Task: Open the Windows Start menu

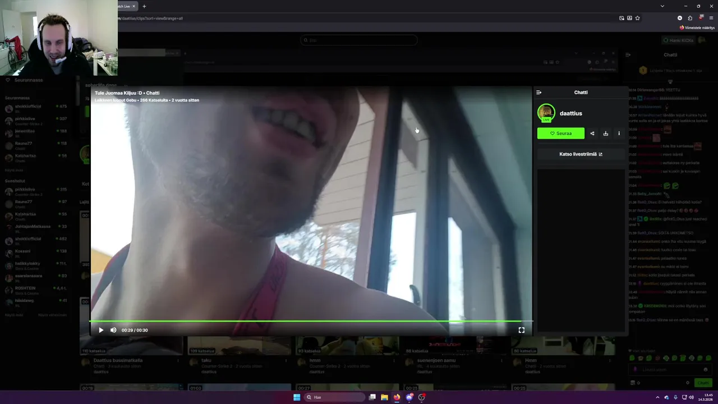Action: 297,397
